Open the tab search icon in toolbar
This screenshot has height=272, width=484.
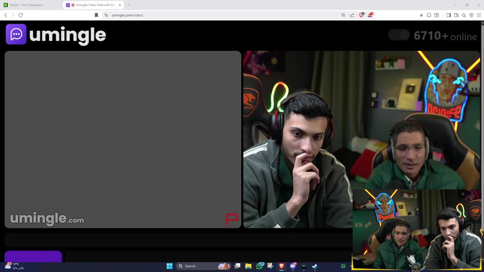point(436,15)
